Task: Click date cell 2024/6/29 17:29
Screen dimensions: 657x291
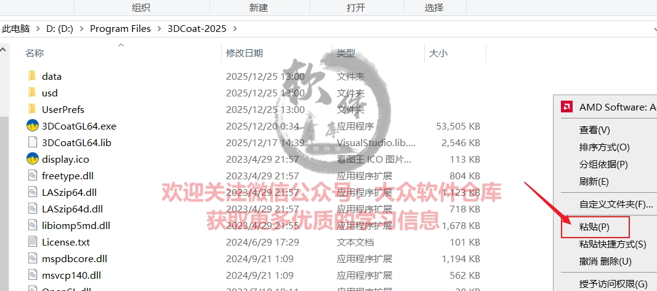Action: [263, 242]
